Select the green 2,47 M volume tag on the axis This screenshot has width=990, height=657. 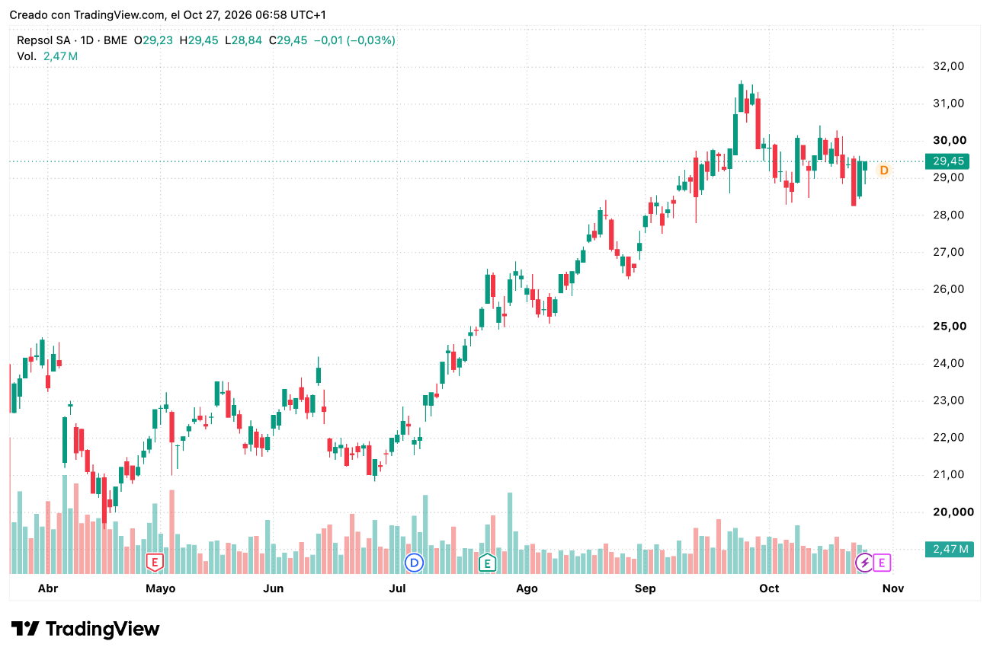[x=949, y=549]
